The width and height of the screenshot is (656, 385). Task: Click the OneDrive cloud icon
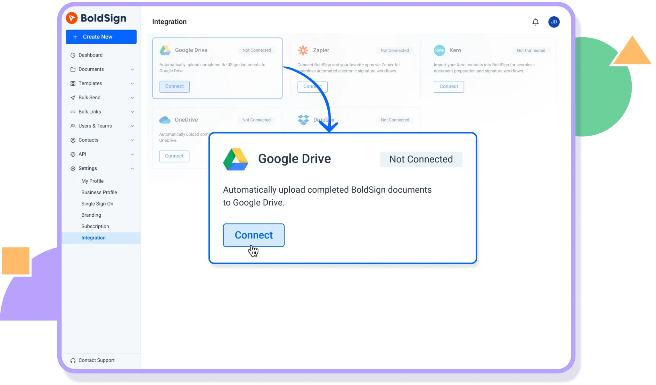165,120
